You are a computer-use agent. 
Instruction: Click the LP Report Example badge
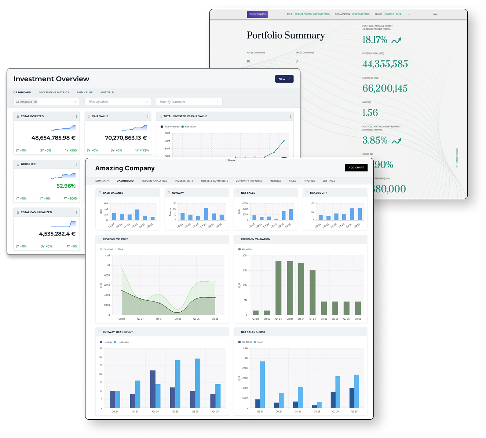point(257,14)
